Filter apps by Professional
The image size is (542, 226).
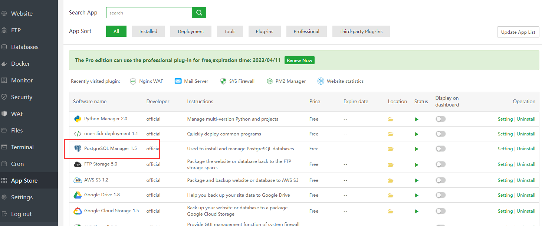[306, 31]
